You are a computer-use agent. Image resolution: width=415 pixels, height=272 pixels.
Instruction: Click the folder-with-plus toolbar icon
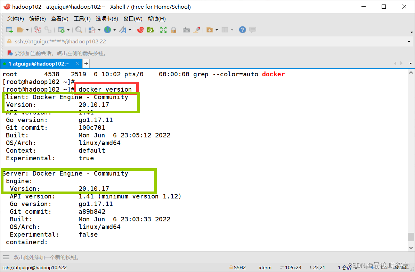point(210,30)
